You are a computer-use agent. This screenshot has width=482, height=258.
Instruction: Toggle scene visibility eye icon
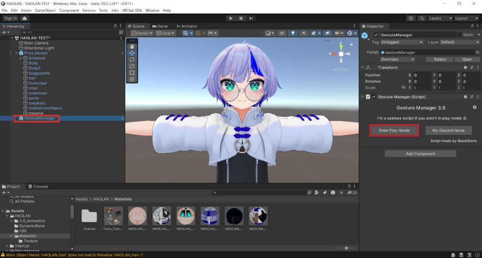pyautogui.click(x=328, y=33)
